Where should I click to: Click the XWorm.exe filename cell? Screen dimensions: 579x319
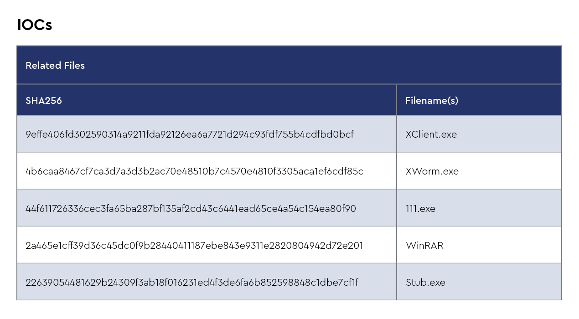[432, 171]
